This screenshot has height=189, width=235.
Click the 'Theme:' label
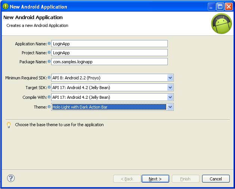click(40, 107)
